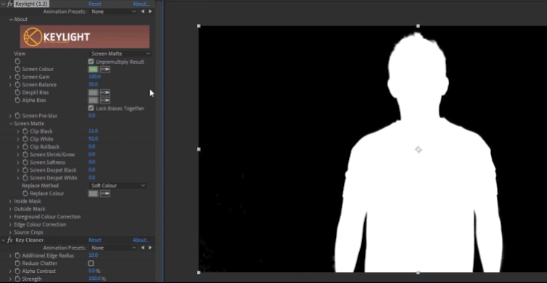Select the Key Cleaner effect name
This screenshot has width=547, height=283.
pyautogui.click(x=30, y=239)
